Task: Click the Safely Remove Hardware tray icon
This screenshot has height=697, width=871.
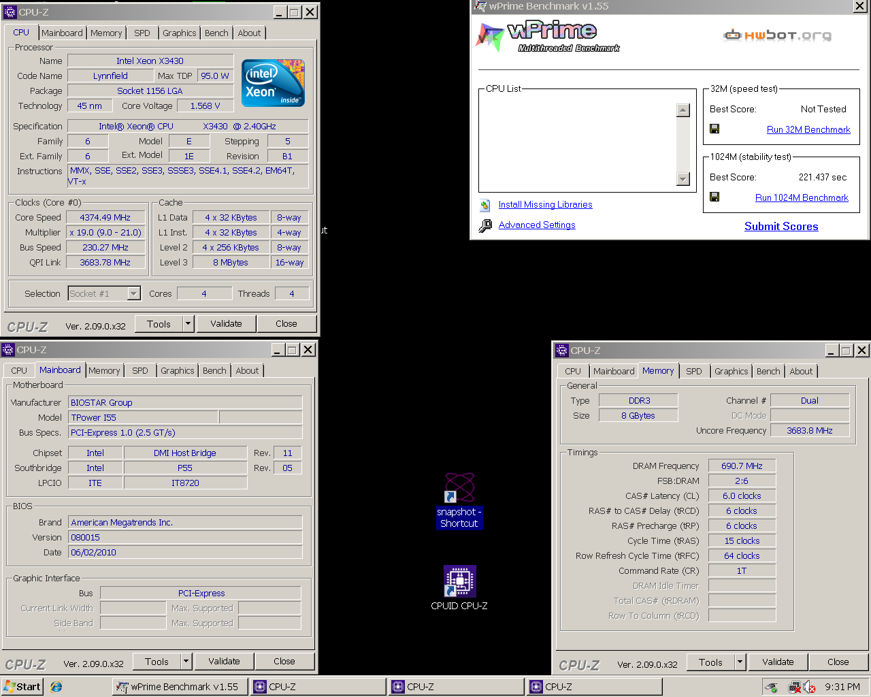Action: tap(771, 687)
